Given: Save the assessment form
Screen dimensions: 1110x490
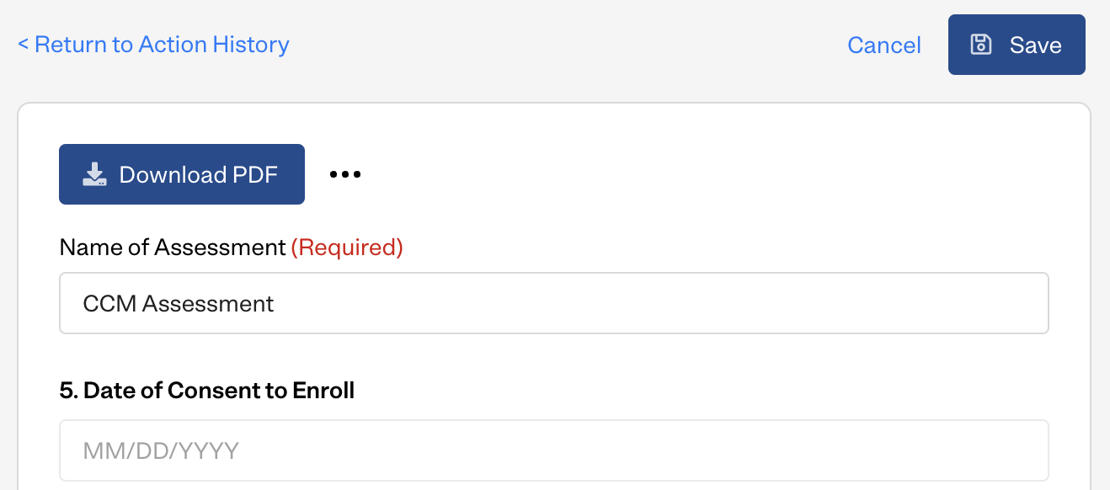Looking at the screenshot, I should pos(1017,45).
